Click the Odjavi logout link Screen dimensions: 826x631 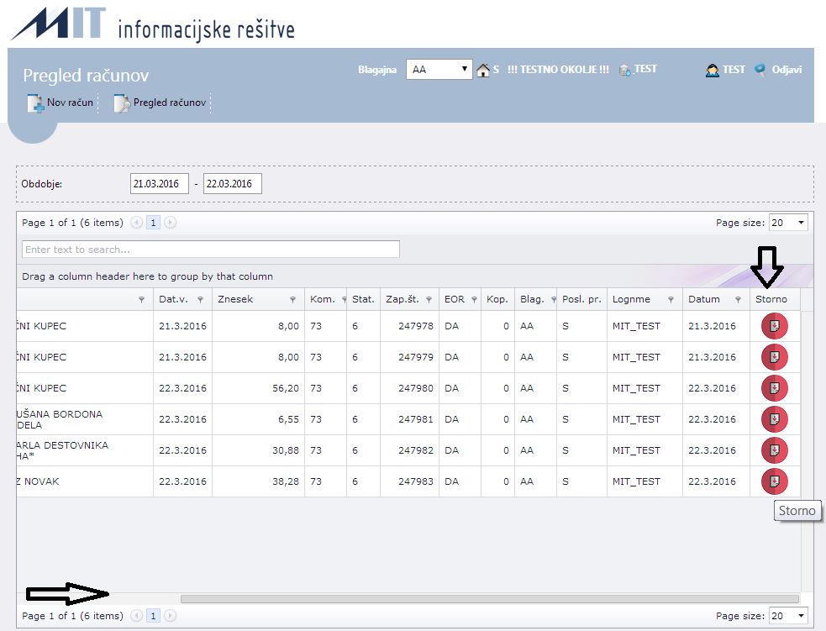[x=787, y=70]
